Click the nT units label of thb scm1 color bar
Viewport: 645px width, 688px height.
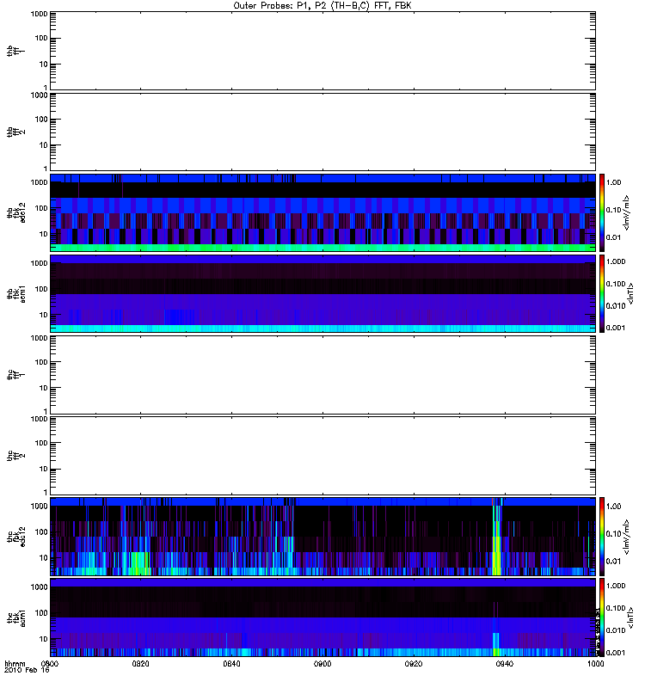tap(630, 293)
